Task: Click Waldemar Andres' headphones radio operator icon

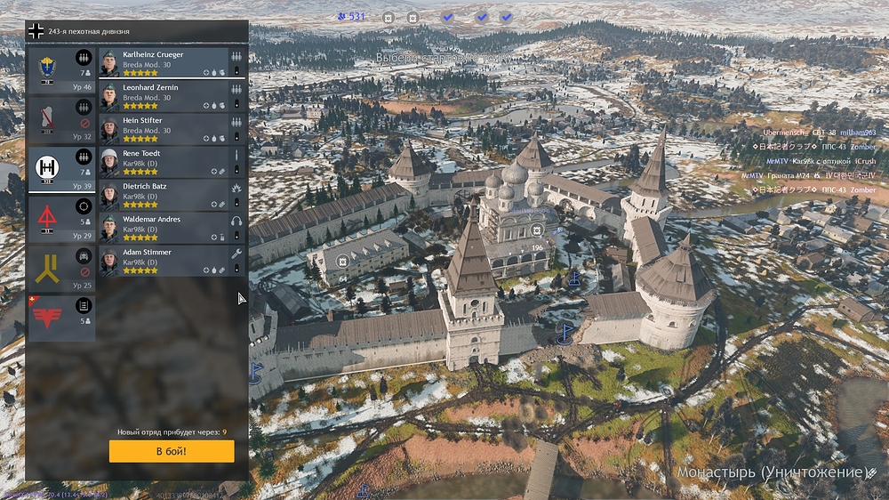Action: pyautogui.click(x=236, y=221)
